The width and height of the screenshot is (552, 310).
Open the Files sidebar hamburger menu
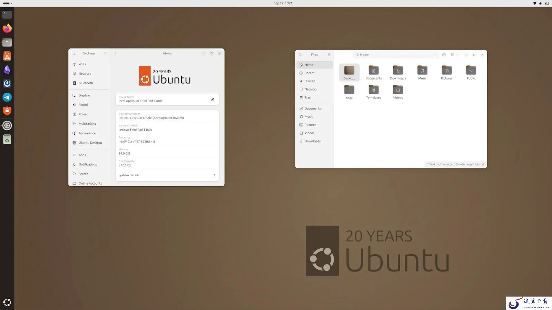tap(329, 55)
